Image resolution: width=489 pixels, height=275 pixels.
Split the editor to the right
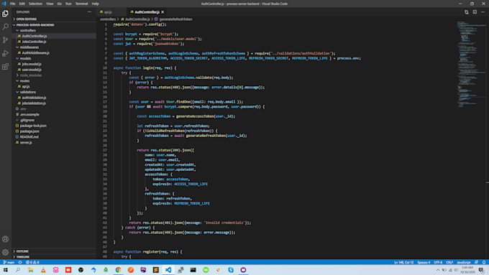(x=475, y=11)
